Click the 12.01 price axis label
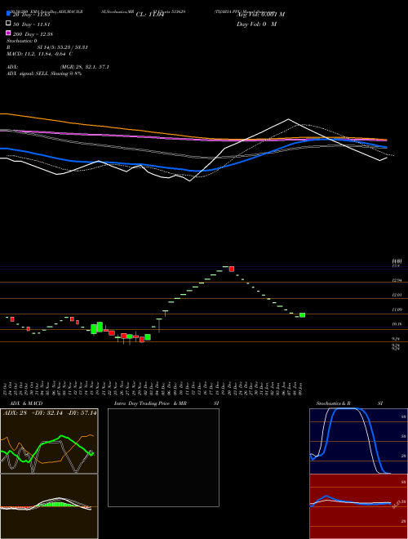The image size is (408, 539). pos(397,295)
